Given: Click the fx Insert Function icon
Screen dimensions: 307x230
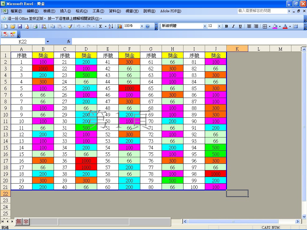Looking at the screenshot, I should tap(69, 41).
